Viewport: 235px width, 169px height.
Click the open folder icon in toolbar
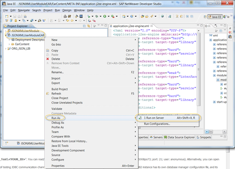(147, 16)
